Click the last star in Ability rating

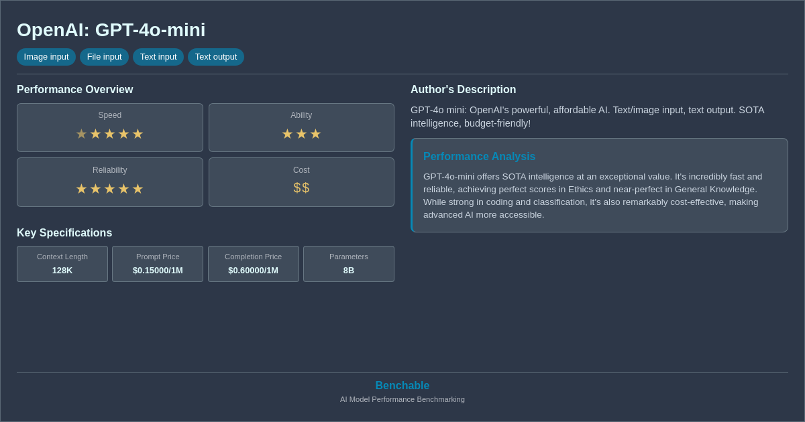(x=315, y=133)
